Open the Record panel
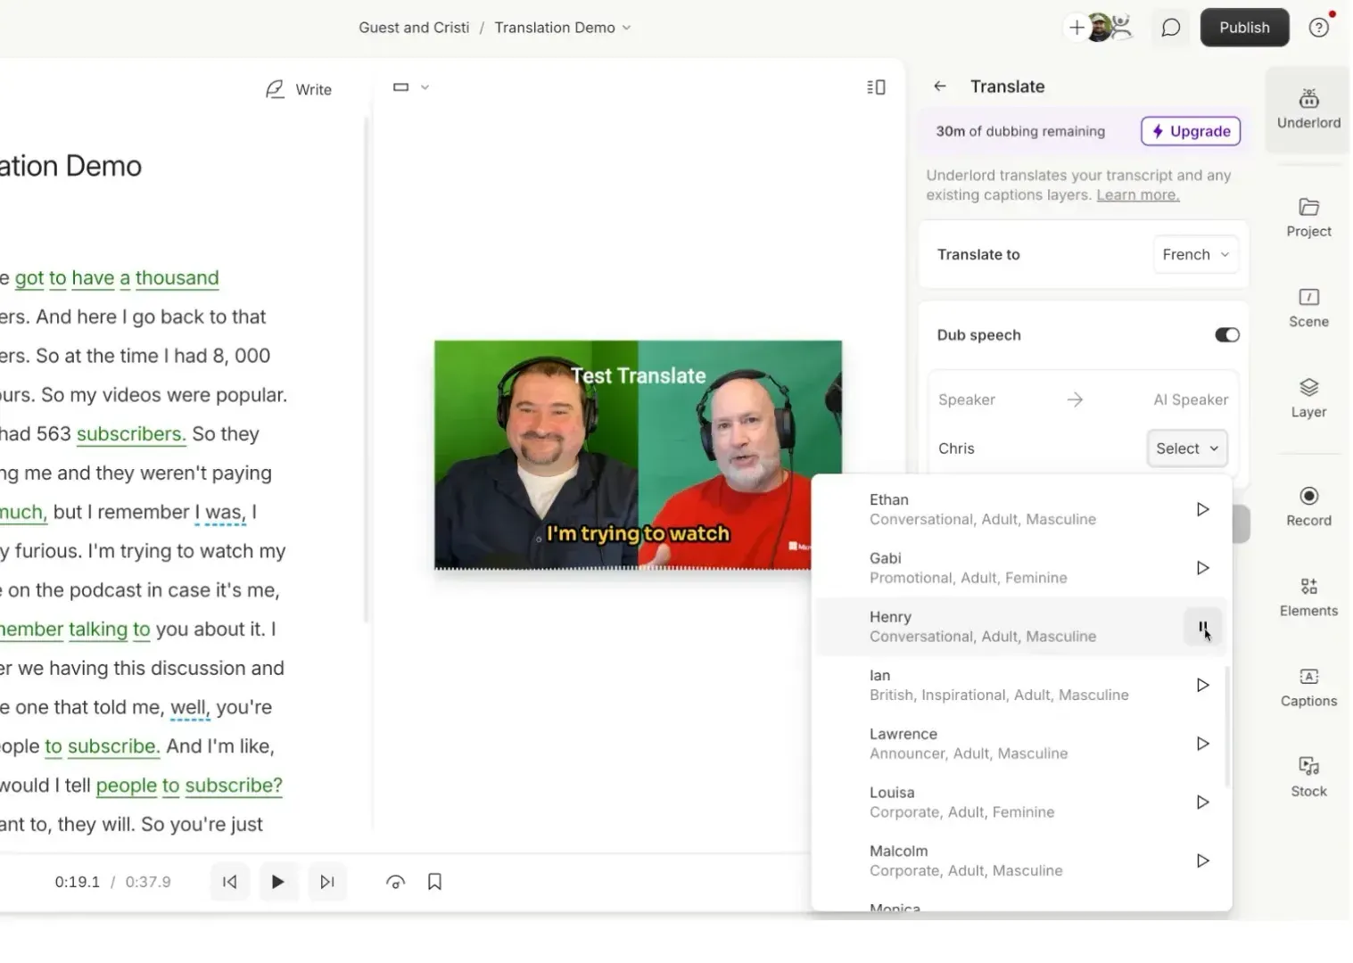 click(1308, 506)
